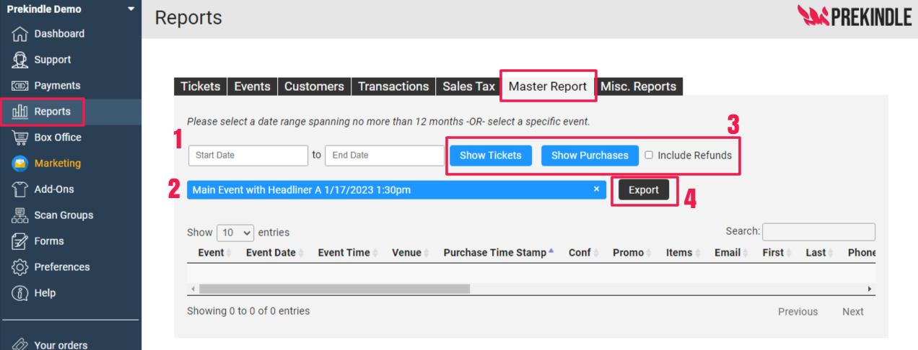Click the Support headset icon
918x350 pixels.
pos(19,60)
